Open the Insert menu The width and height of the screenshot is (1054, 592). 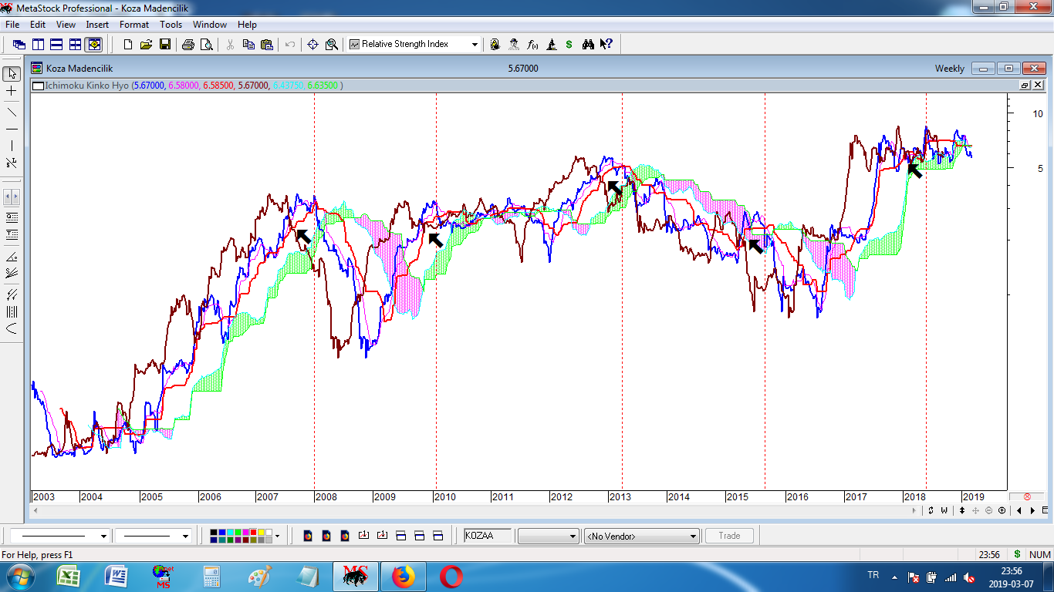coord(97,25)
